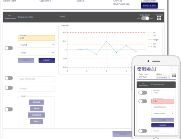The image size is (181, 139).
Task: Toggle No Measurement for Visual
Action: click(9, 109)
